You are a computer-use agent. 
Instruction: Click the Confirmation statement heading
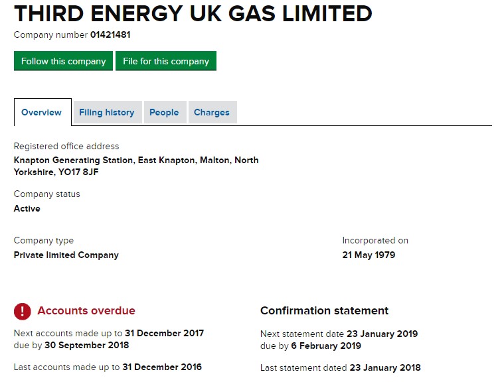324,310
